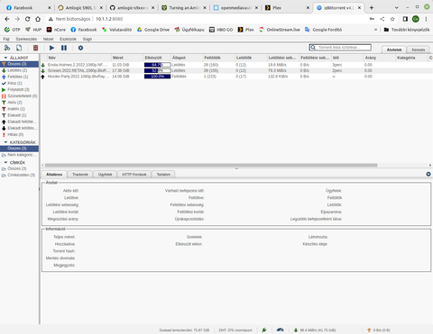Click the red trash delete torrent icon

click(x=35, y=48)
